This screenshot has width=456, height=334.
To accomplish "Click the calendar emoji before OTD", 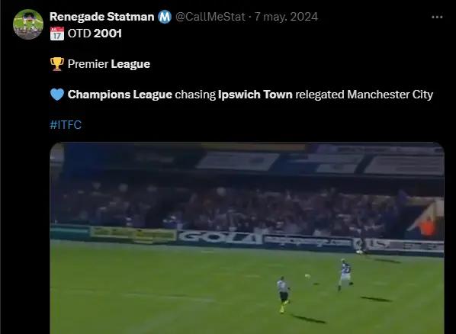I will [x=57, y=34].
